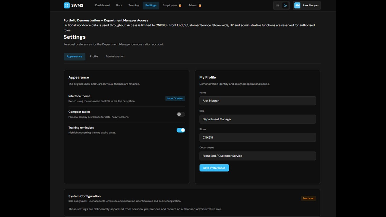Click the SWMS logo icon
This screenshot has width=386, height=217.
67,5
